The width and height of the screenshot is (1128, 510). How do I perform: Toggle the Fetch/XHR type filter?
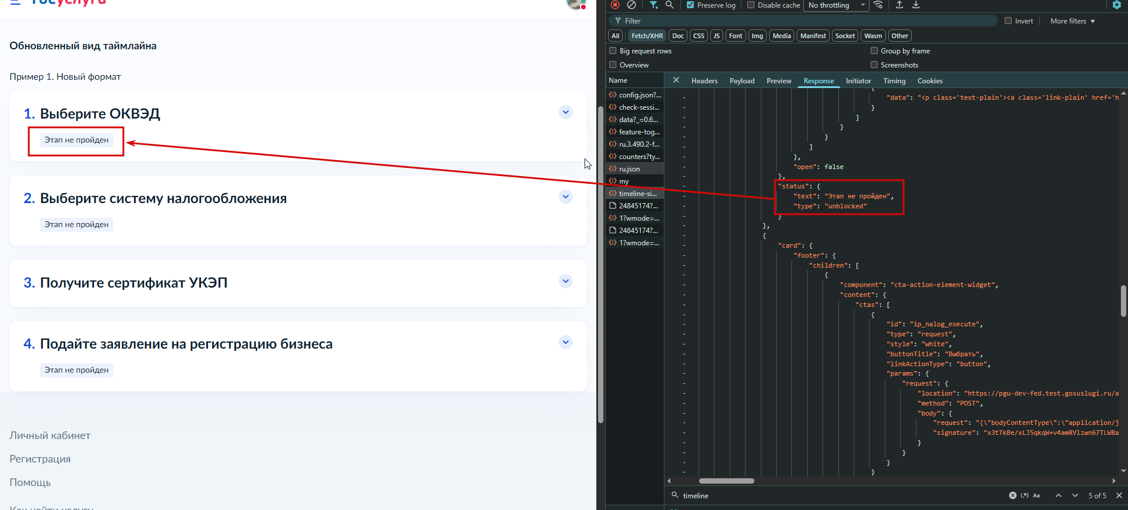647,36
